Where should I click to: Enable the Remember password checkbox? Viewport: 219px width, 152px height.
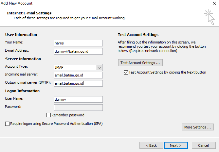coord(49,115)
